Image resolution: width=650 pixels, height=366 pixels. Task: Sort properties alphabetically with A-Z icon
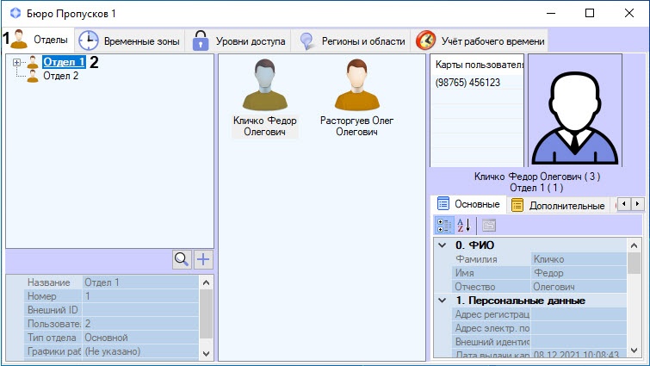[463, 226]
